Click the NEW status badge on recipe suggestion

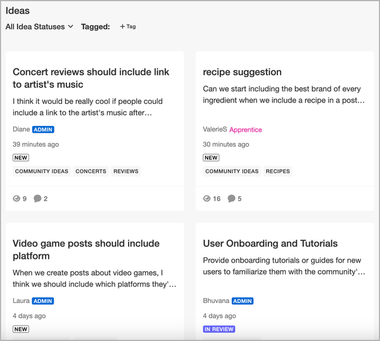211,158
